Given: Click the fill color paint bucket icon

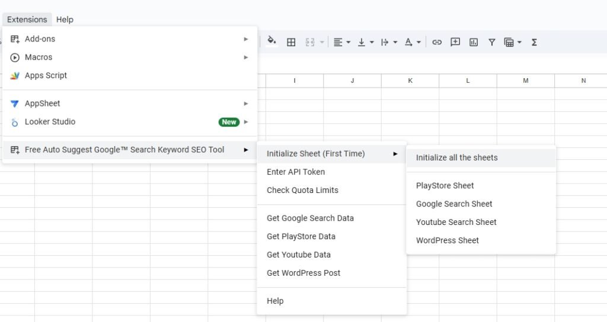Looking at the screenshot, I should tap(271, 41).
